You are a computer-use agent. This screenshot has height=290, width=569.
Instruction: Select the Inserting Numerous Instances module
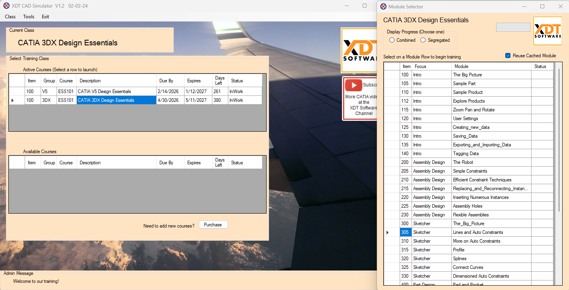(x=469, y=197)
